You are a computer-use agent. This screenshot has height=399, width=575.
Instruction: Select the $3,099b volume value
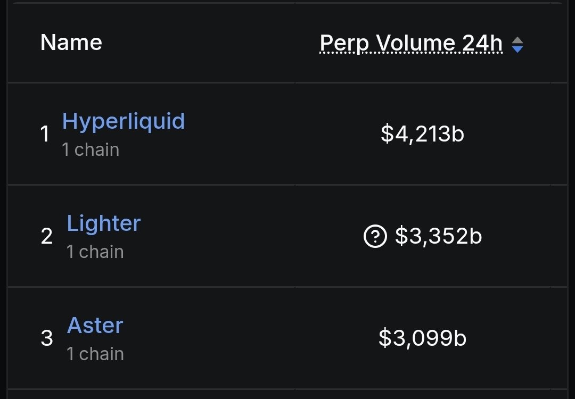click(x=422, y=338)
